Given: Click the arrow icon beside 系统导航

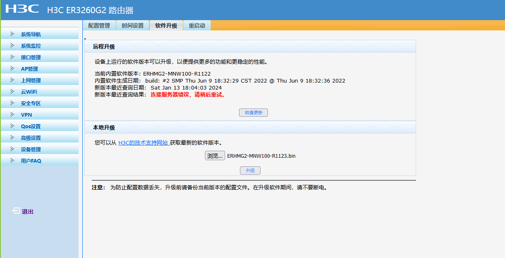Looking at the screenshot, I should coord(12,34).
